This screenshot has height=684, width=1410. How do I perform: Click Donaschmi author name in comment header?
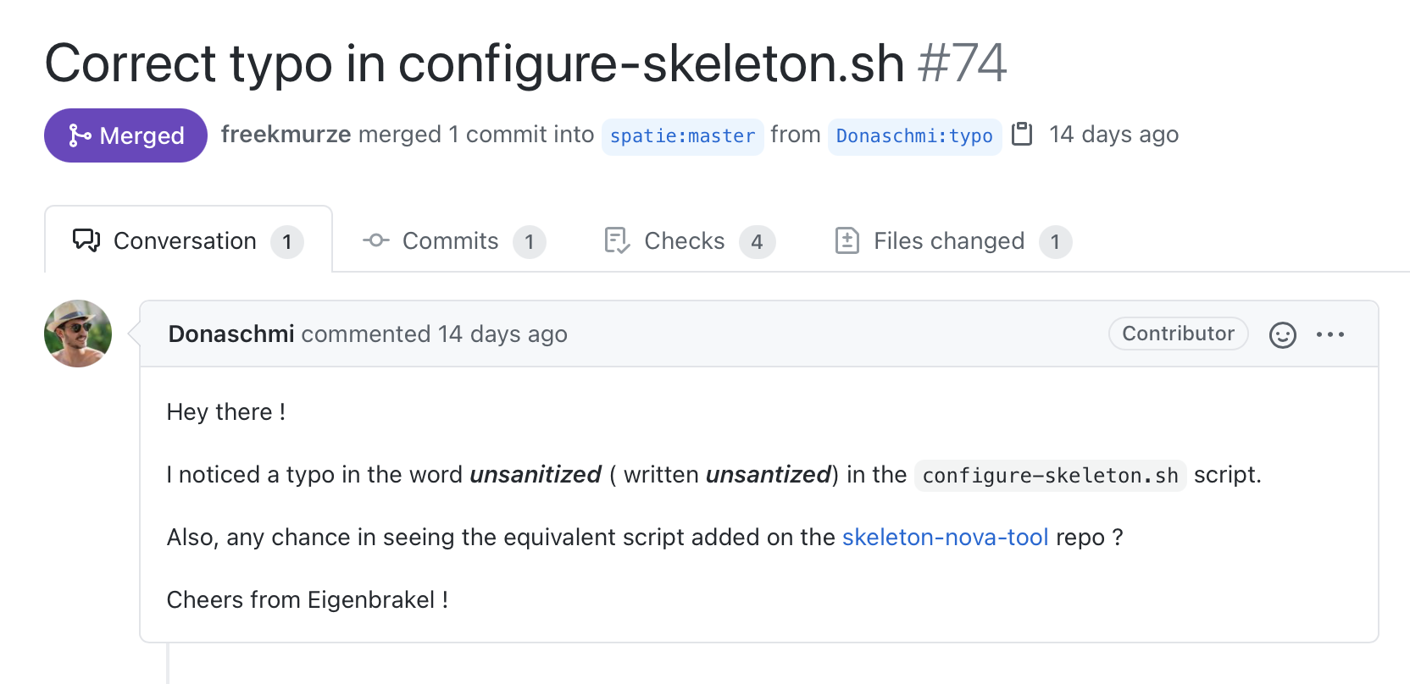tap(231, 334)
